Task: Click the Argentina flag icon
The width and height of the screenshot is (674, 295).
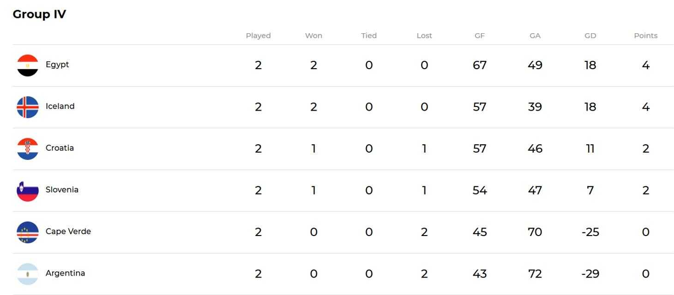Action: click(28, 274)
